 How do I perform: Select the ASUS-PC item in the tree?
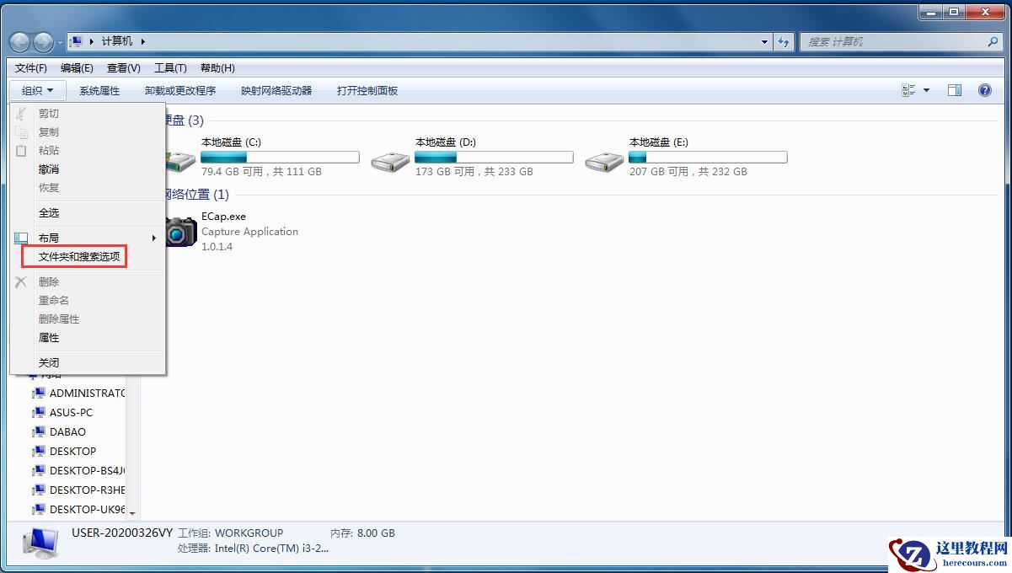point(71,412)
